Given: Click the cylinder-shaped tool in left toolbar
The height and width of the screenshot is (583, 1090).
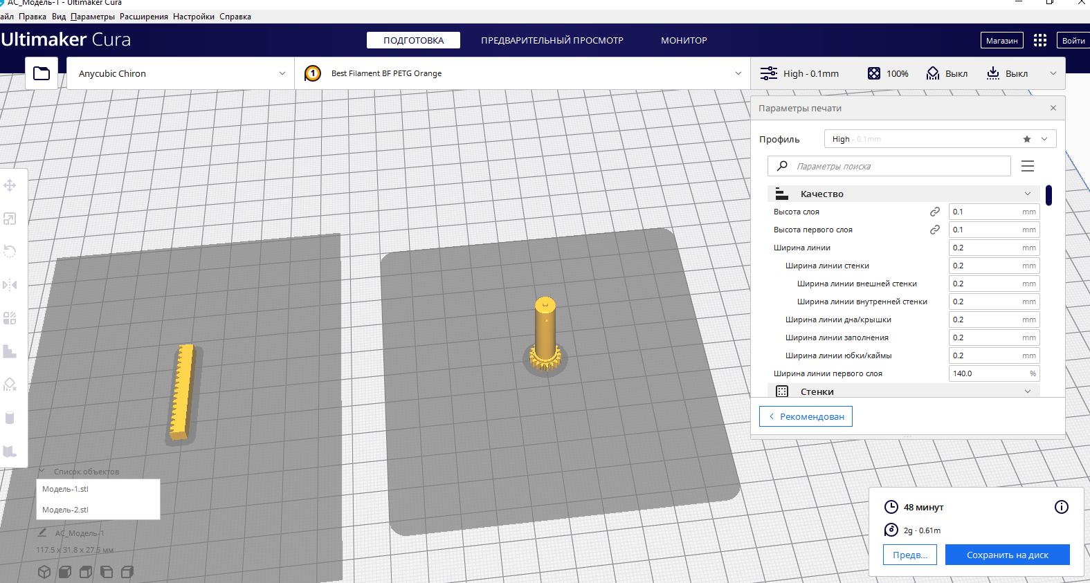Looking at the screenshot, I should click(10, 418).
